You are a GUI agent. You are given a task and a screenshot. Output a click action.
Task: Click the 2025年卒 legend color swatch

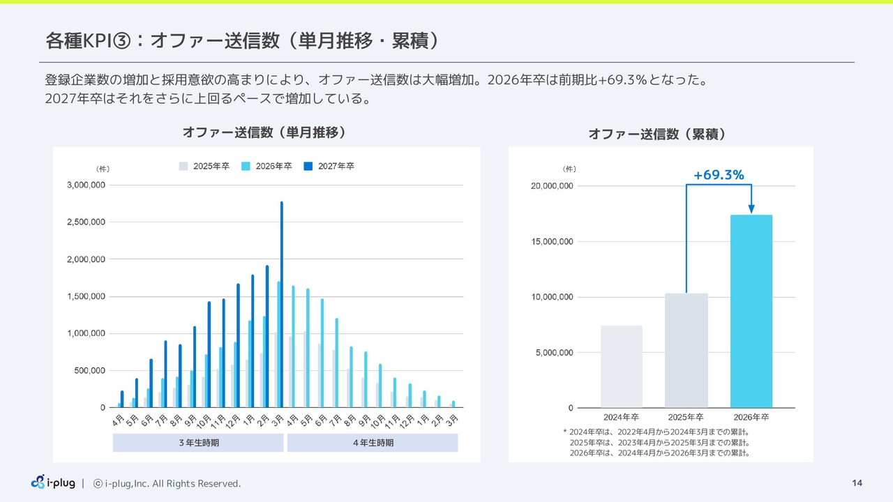click(x=183, y=166)
